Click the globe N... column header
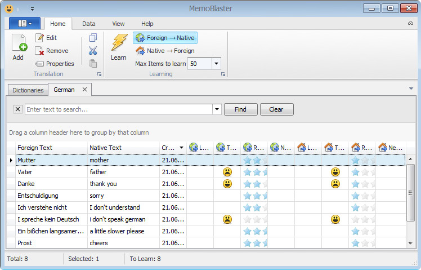The height and width of the screenshot is (270, 421). 281,148
